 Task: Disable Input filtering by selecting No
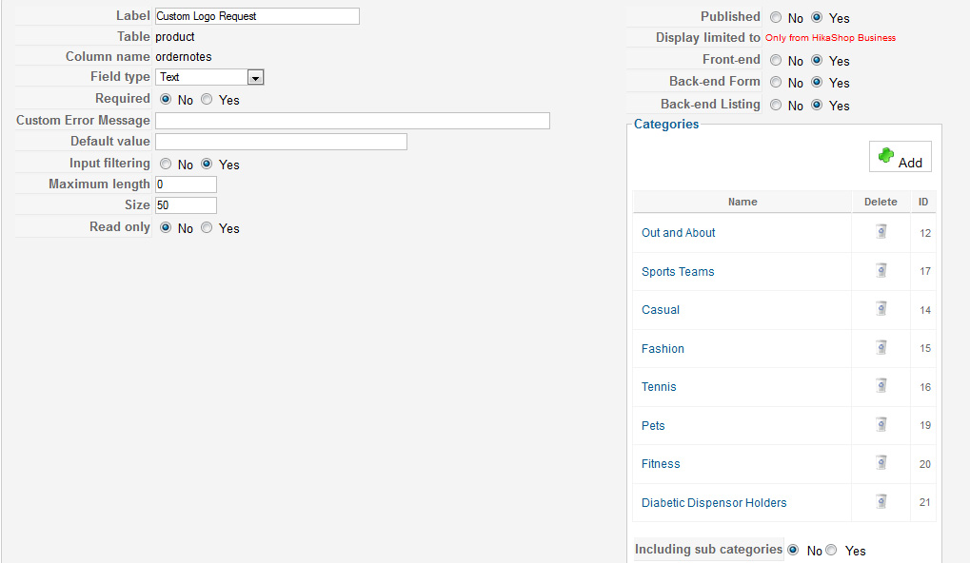coord(166,164)
